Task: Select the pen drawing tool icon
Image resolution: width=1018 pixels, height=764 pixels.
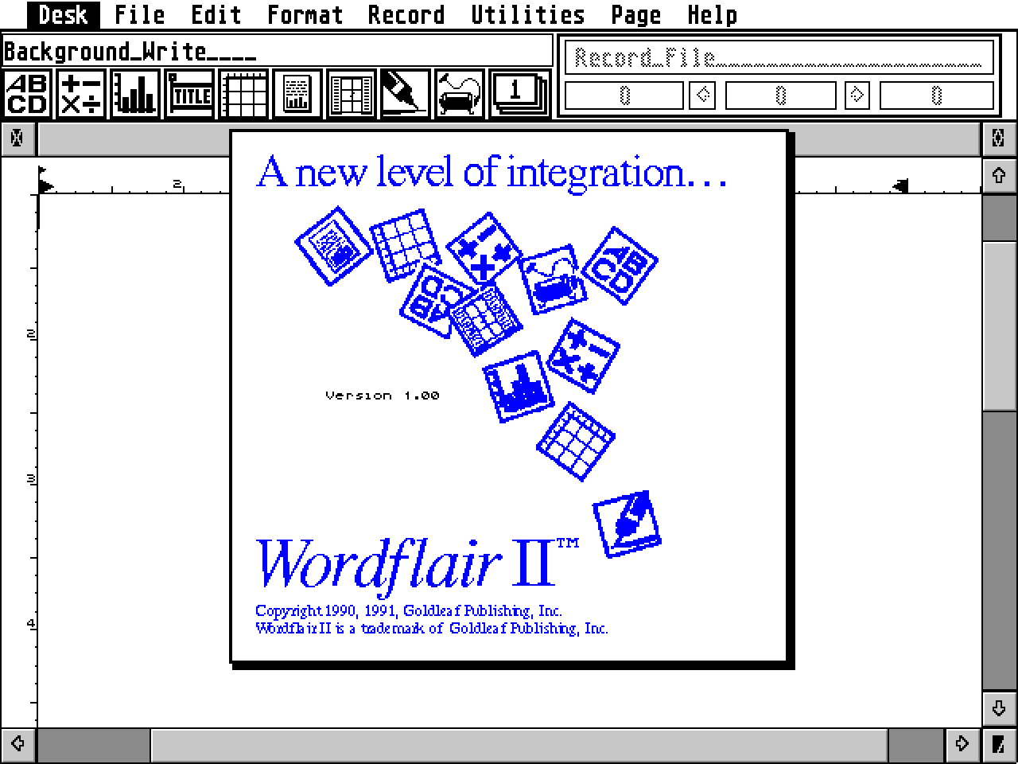Action: tap(406, 94)
